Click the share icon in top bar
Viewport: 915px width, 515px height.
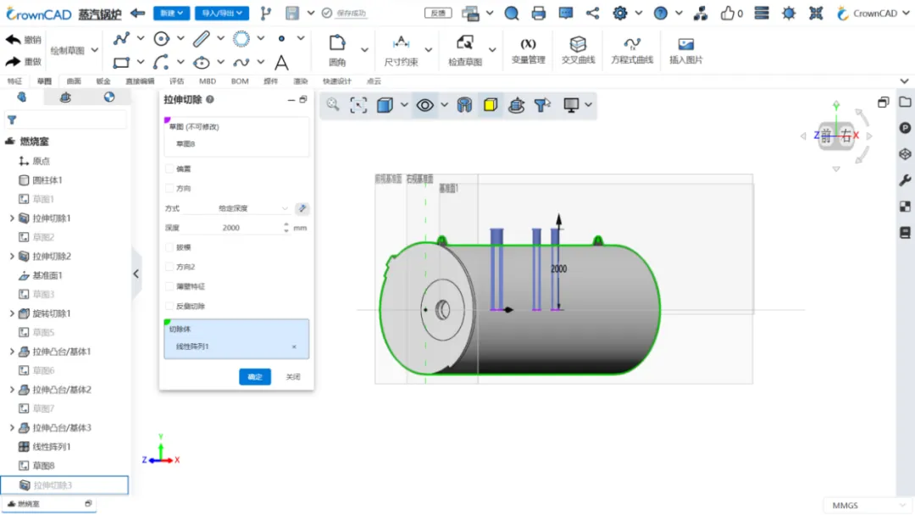tap(592, 13)
